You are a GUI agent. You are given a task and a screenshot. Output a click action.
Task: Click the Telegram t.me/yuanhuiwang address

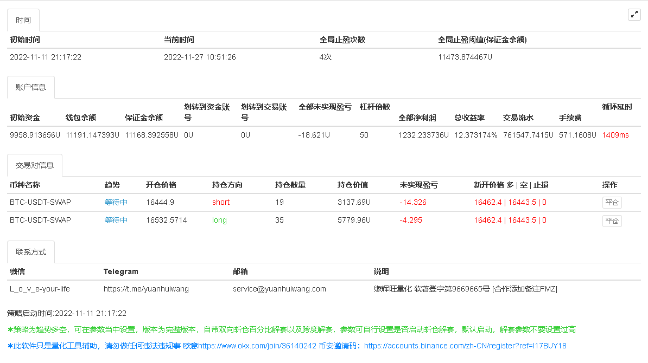pyautogui.click(x=146, y=289)
